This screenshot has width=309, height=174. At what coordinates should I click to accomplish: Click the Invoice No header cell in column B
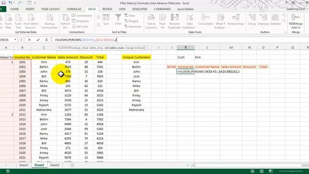pyautogui.click(x=22, y=57)
